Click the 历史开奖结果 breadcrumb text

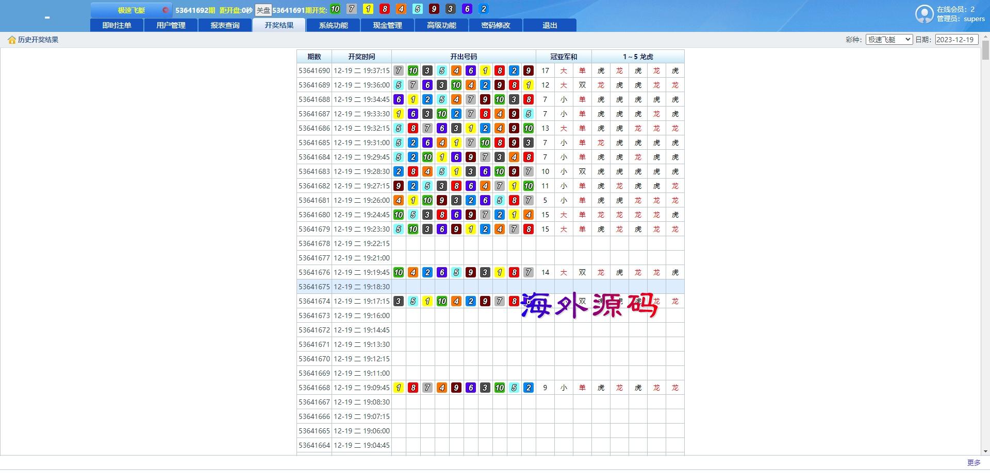point(38,40)
